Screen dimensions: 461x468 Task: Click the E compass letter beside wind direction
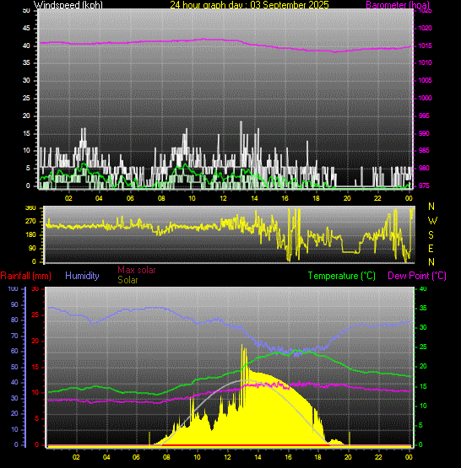(431, 248)
